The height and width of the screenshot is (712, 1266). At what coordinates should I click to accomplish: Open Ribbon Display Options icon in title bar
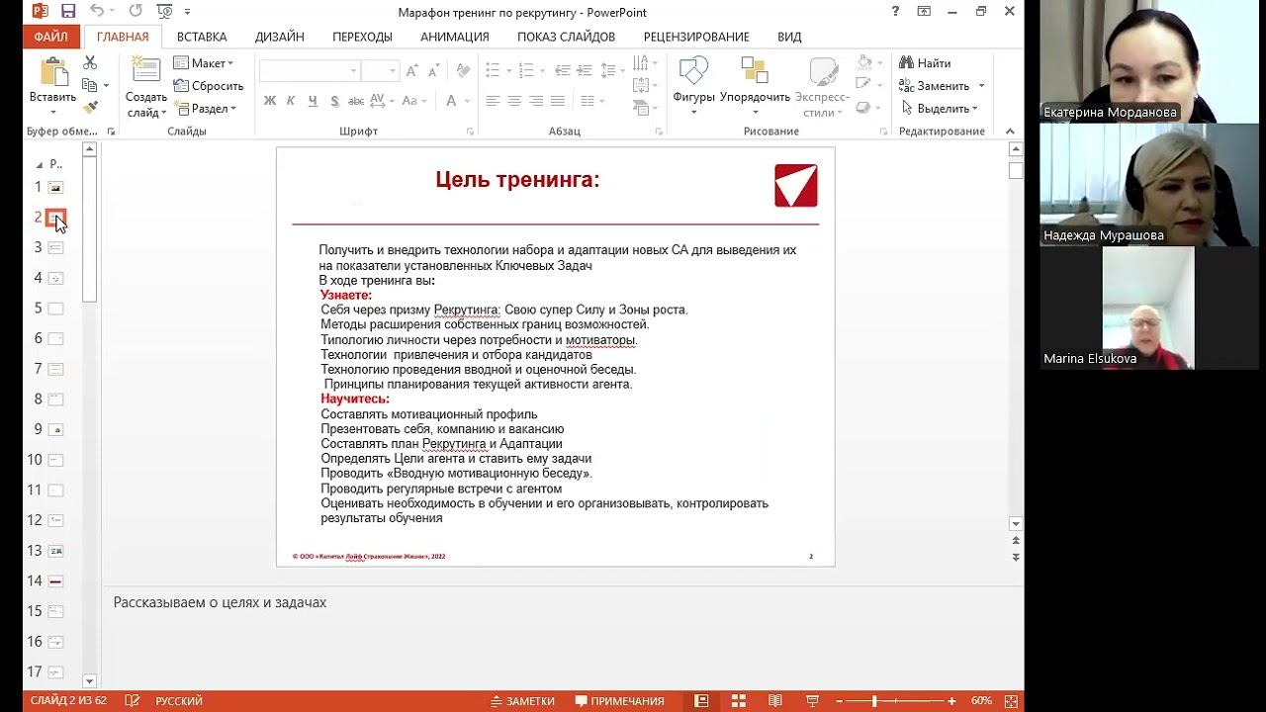click(924, 12)
